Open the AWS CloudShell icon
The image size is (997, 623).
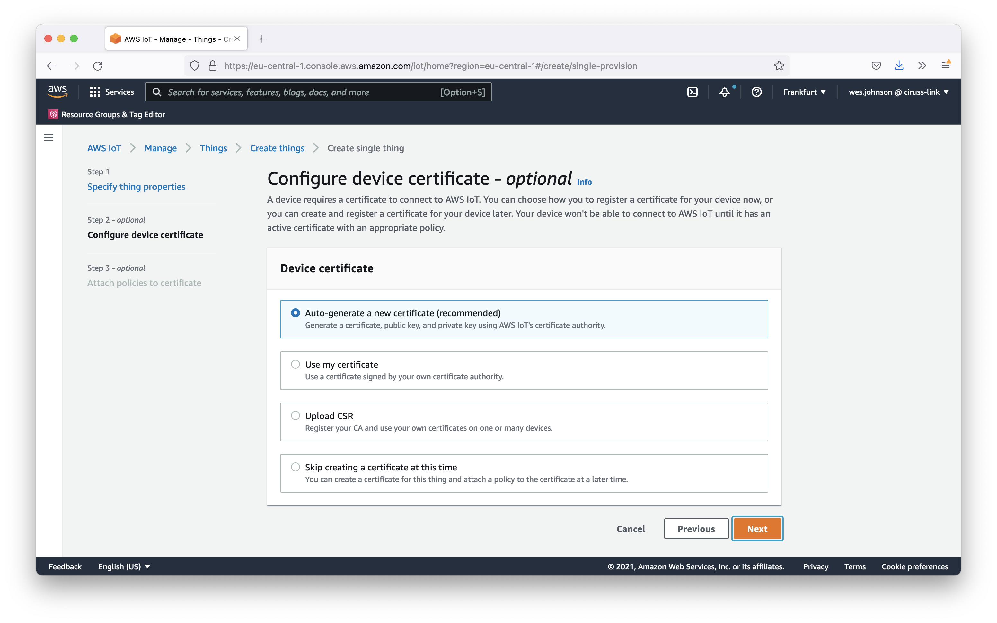click(x=692, y=92)
